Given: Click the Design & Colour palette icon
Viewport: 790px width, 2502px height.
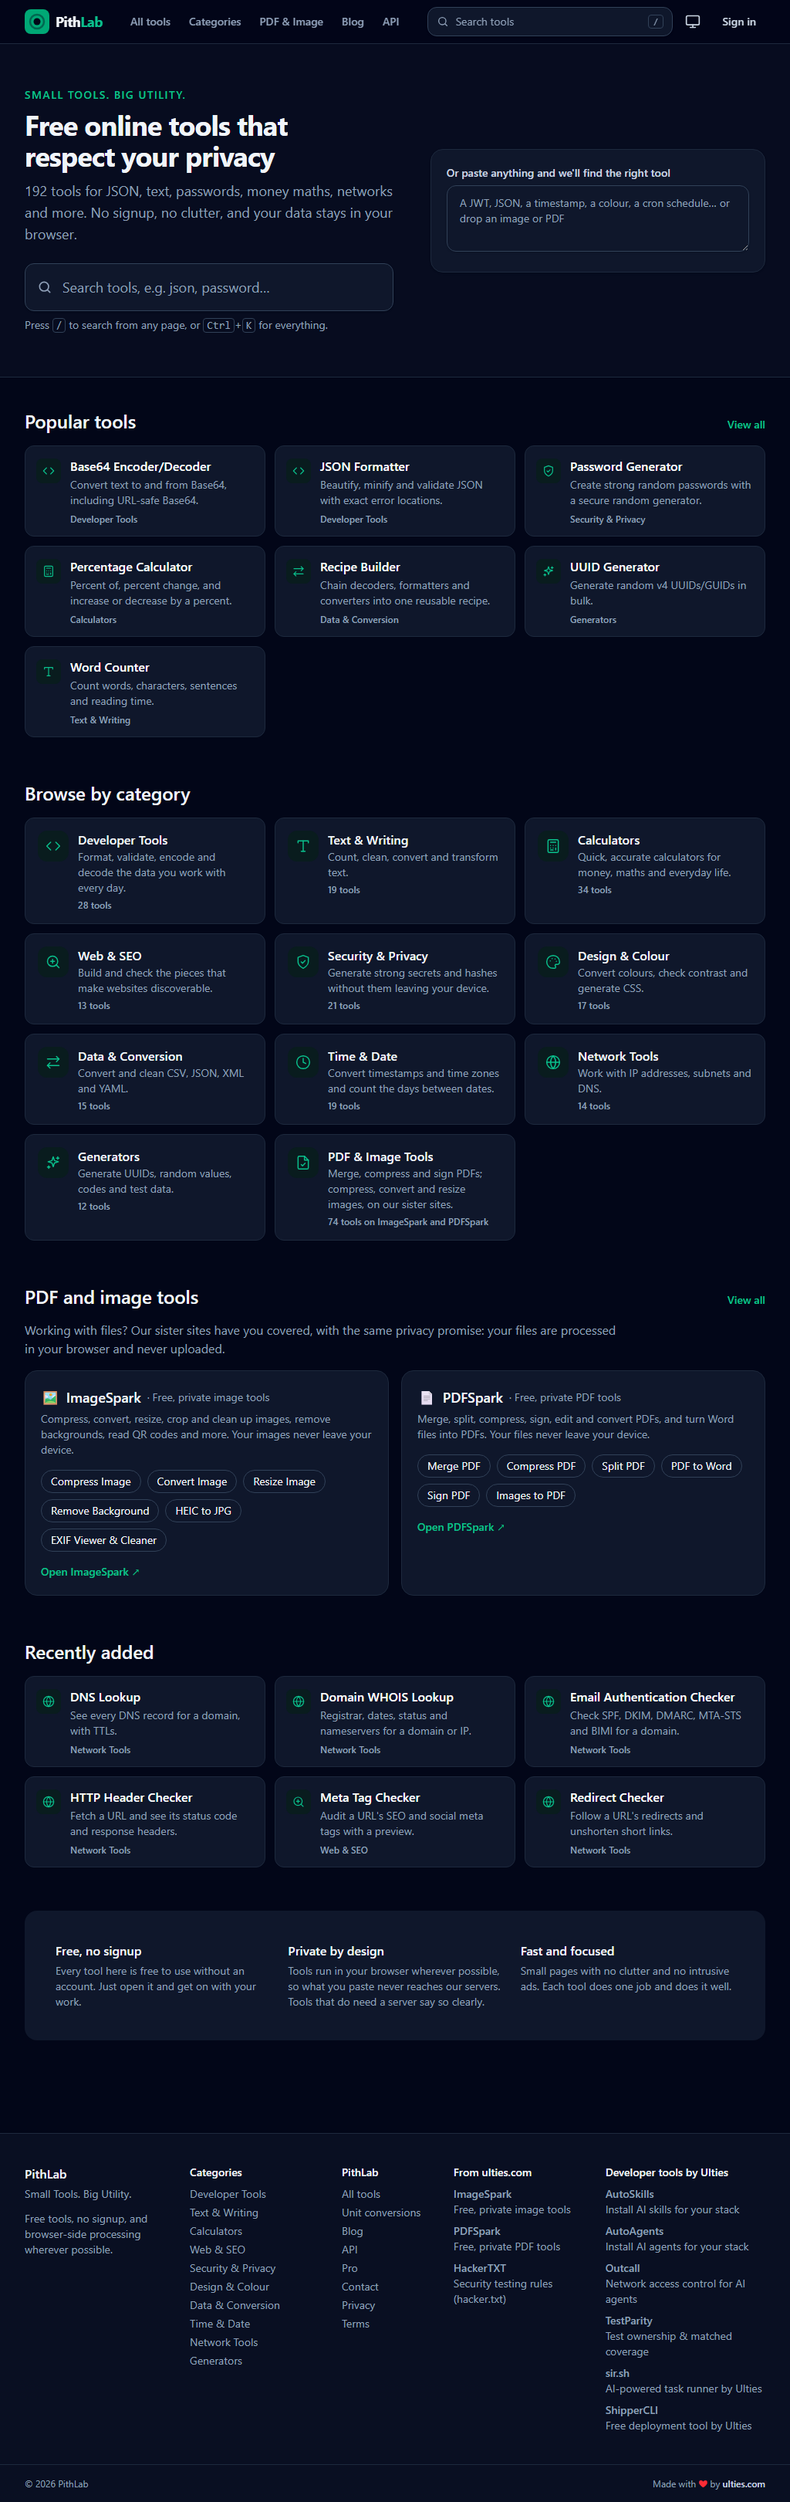Looking at the screenshot, I should point(553,962).
